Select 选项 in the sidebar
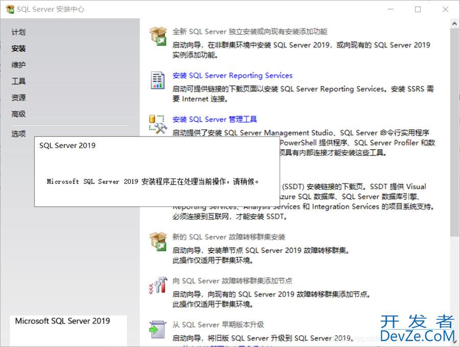460x347 pixels. tap(18, 134)
